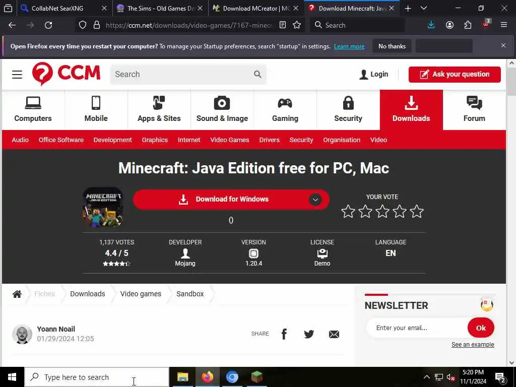Open Minecraft block icon in taskbar
516x387 pixels.
(x=256, y=377)
